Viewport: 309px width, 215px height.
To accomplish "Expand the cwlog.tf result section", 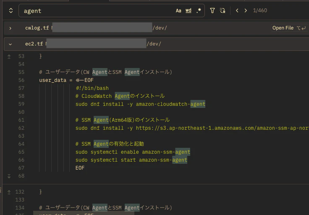I will point(10,28).
